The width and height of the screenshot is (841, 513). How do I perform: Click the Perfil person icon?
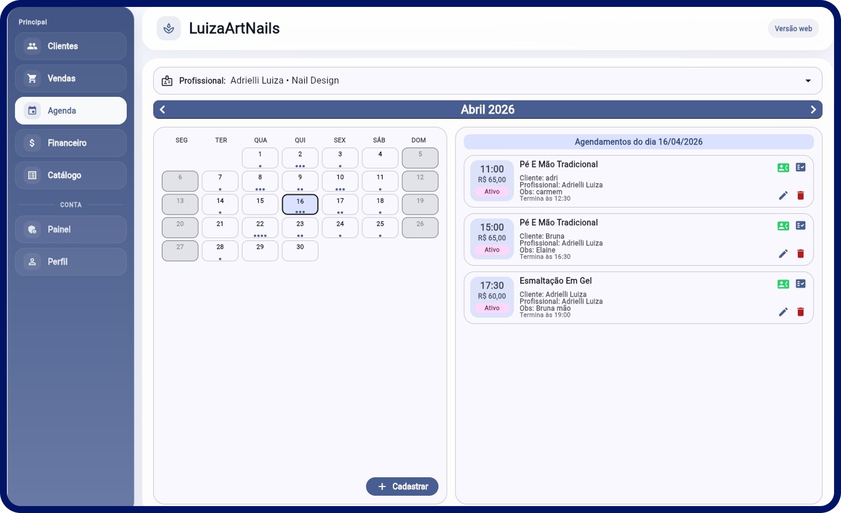(x=32, y=262)
